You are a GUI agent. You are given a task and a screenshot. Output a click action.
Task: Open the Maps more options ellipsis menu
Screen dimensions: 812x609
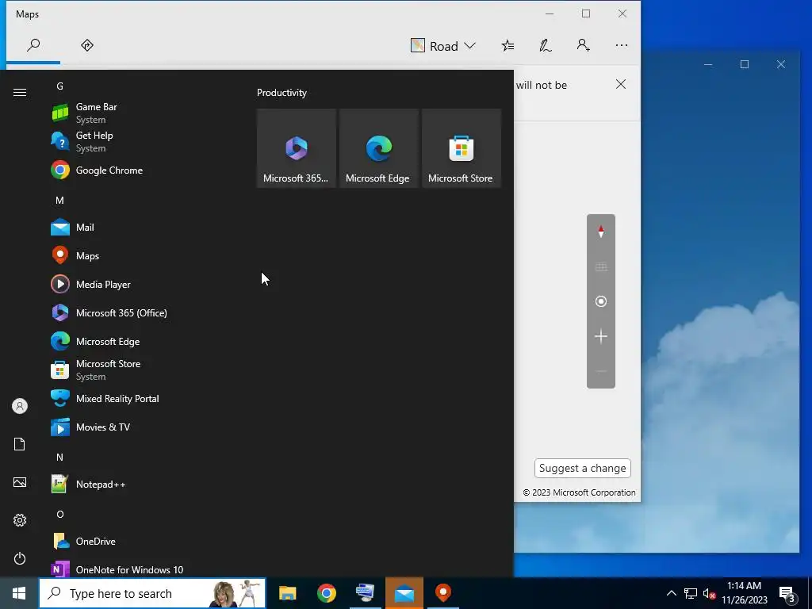pos(622,45)
